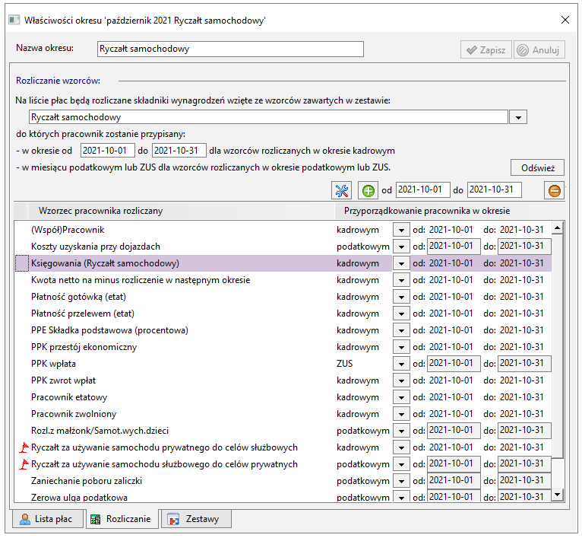This screenshot has width=582, height=538.
Task: Open period dropdown for (Współ)Pracownik row
Action: pyautogui.click(x=401, y=230)
